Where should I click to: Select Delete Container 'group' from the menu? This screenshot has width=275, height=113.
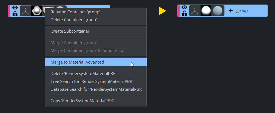(74, 20)
